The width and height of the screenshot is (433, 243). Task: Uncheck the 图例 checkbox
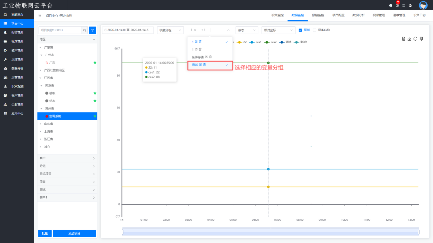(x=301, y=30)
